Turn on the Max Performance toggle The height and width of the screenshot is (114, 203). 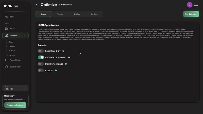click(x=41, y=64)
